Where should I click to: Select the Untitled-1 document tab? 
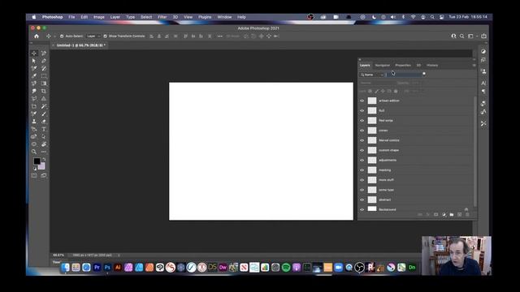80,45
